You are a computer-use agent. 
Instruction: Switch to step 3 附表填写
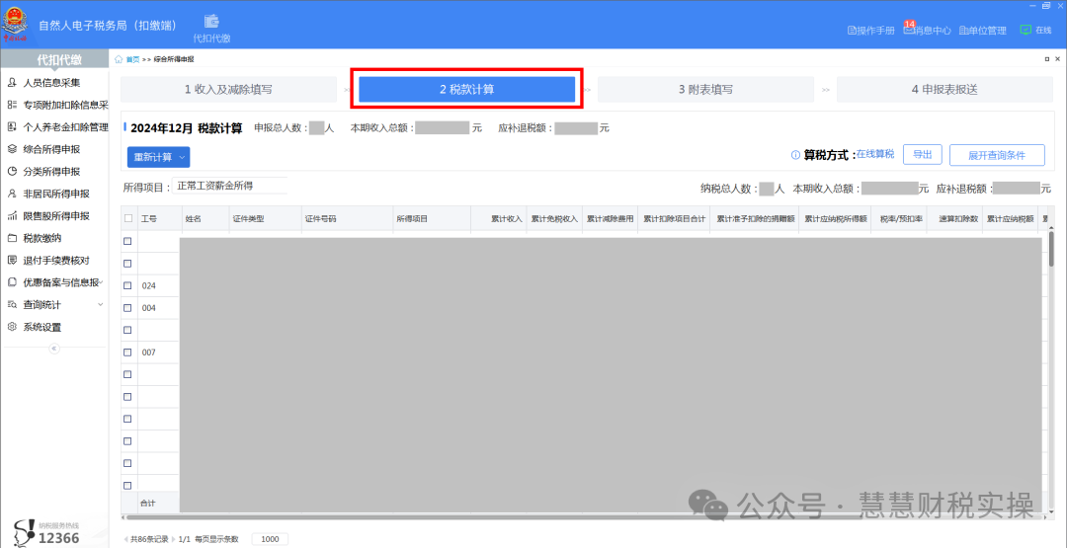[704, 89]
